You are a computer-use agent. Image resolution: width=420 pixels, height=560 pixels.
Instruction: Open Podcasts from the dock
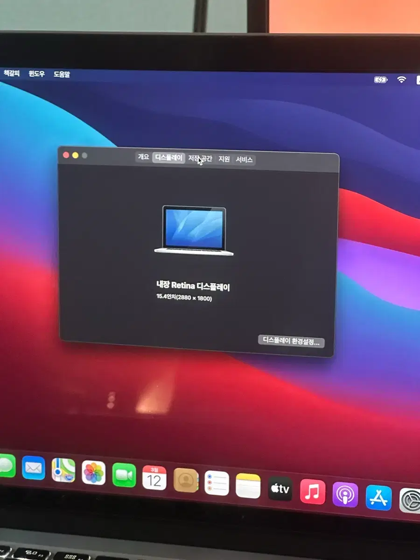point(345,495)
